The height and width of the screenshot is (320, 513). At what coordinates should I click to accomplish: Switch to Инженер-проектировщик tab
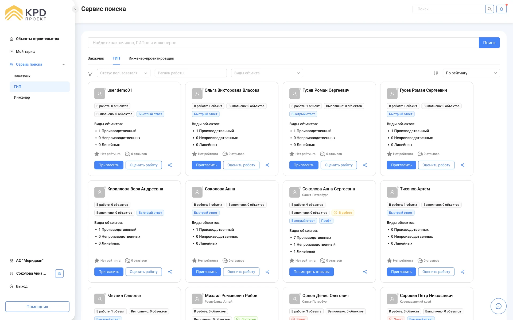tap(151, 58)
